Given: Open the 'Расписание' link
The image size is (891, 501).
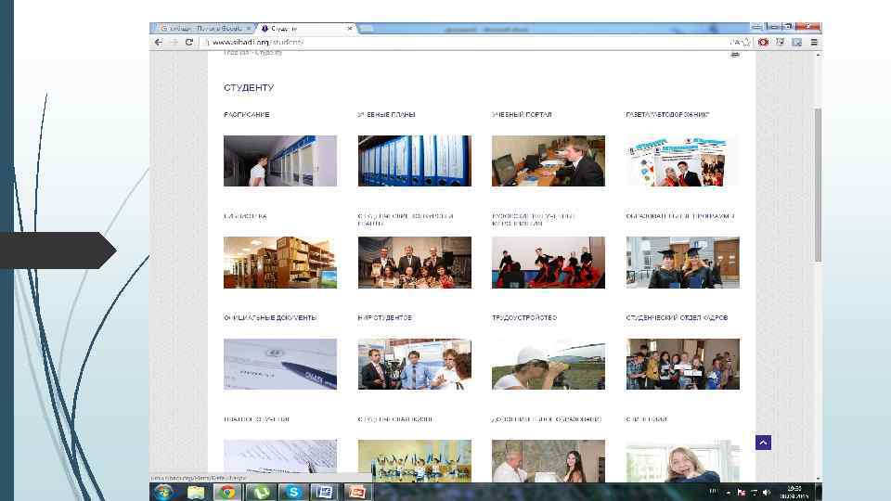Looking at the screenshot, I should [x=247, y=115].
